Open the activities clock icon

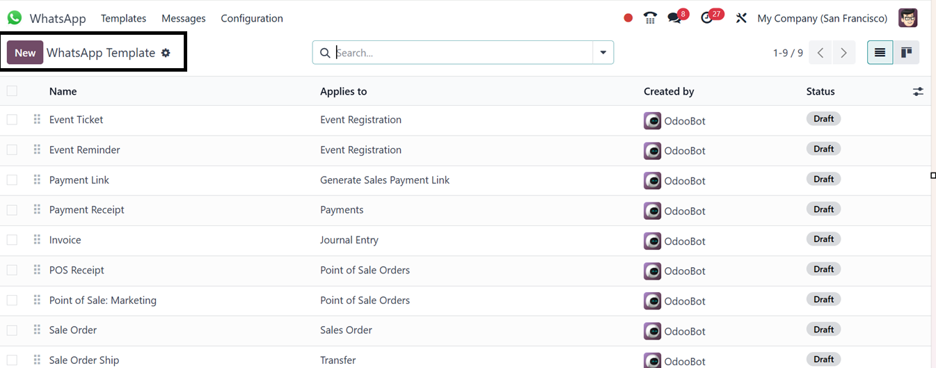(707, 18)
